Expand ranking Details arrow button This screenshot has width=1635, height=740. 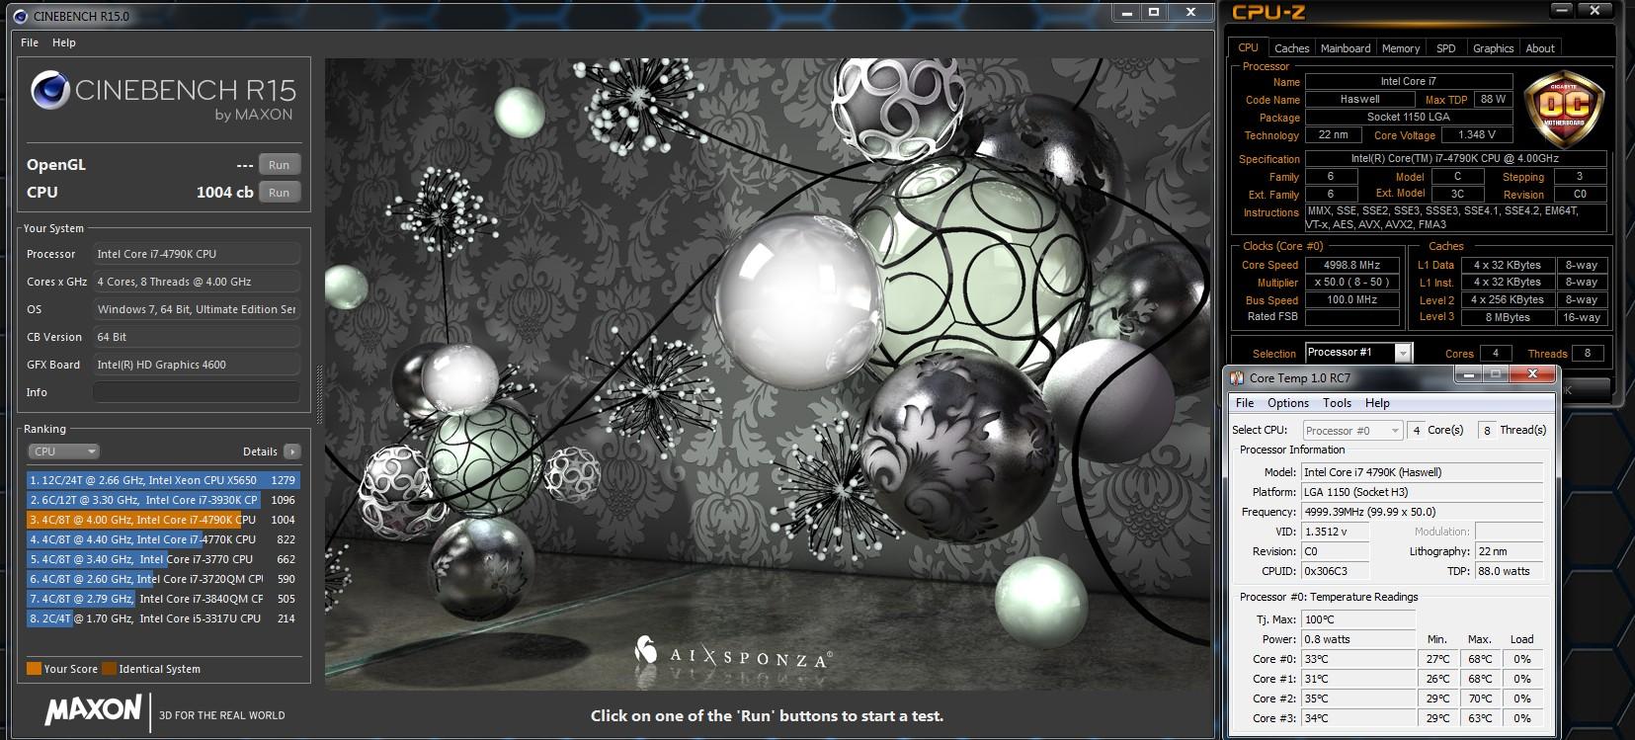coord(291,452)
